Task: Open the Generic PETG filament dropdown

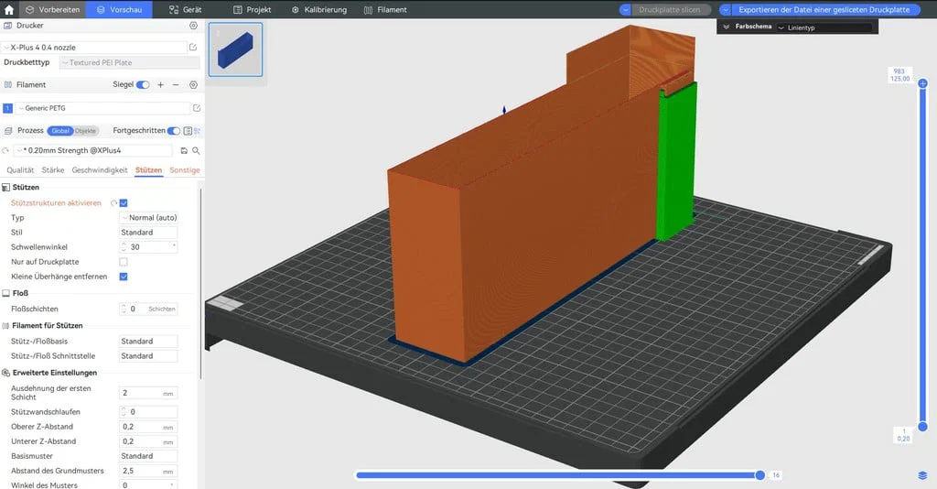Action: 102,108
